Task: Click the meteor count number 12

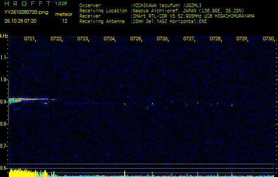Action: [x=65, y=20]
